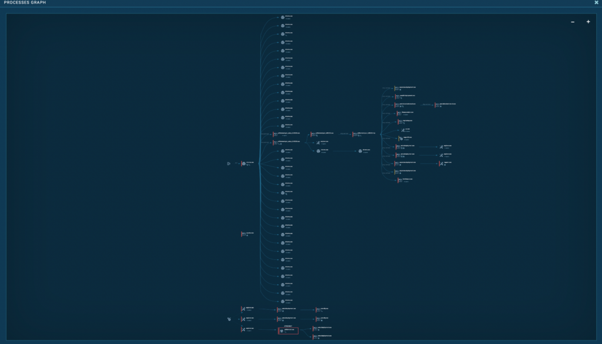The width and height of the screenshot is (602, 344).
Task: Select the bottommost node in the right cluster
Action: click(x=400, y=180)
